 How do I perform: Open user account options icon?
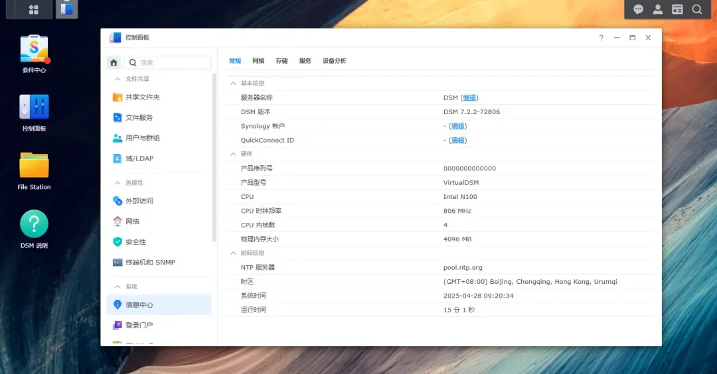click(657, 9)
